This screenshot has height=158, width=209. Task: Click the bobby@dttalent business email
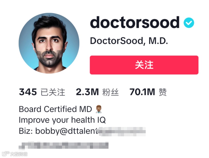tap(67, 131)
